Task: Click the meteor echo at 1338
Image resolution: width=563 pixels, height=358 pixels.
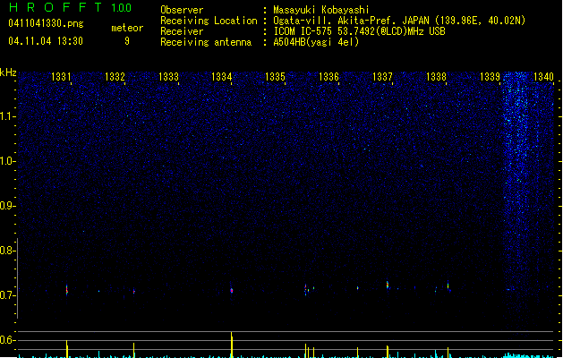Action: click(448, 286)
